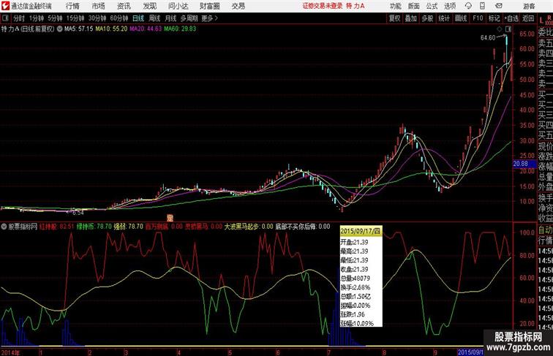Click the 特力A (日线 前复权) chart title
This screenshot has height=356, width=553.
pos(28,29)
